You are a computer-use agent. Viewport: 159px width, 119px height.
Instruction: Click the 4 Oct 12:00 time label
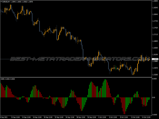pyautogui.click(x=102, y=117)
